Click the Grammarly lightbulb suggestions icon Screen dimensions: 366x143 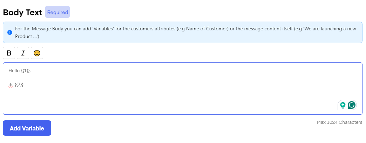point(343,105)
